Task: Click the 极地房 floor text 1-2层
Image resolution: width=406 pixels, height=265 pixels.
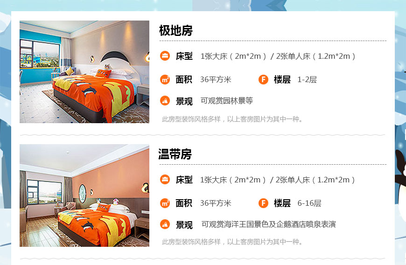Action: (307, 79)
